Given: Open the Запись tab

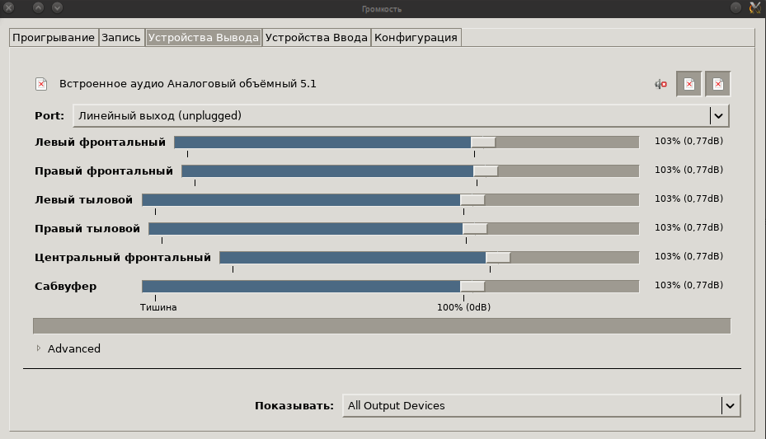Looking at the screenshot, I should [x=121, y=38].
